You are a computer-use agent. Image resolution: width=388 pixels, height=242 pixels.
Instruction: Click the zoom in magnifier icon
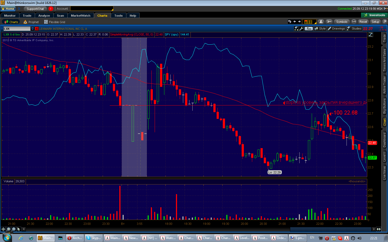(9, 229)
